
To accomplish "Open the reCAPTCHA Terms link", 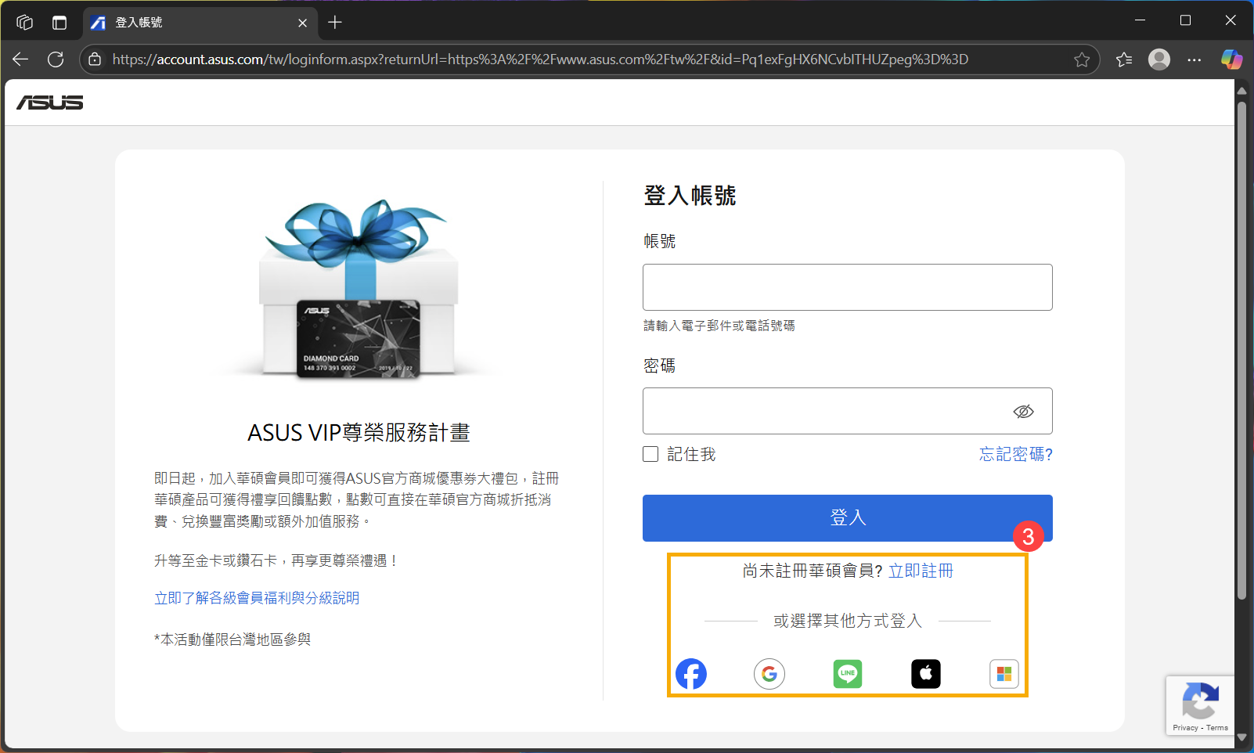I will pyautogui.click(x=1217, y=728).
